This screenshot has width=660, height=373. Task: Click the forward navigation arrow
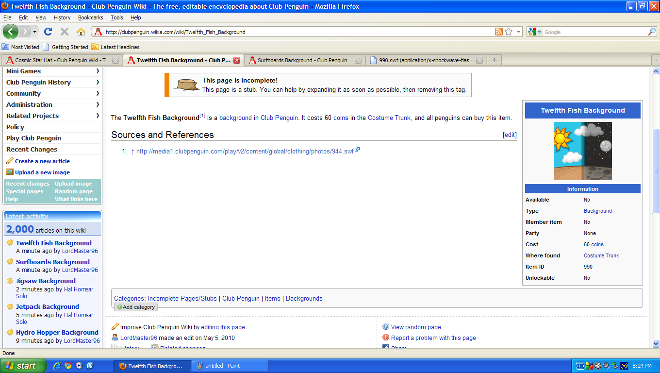(25, 32)
